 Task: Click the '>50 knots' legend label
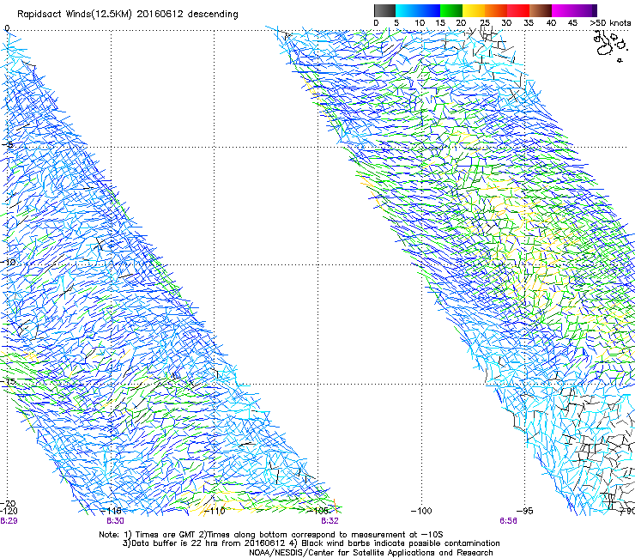pos(610,23)
